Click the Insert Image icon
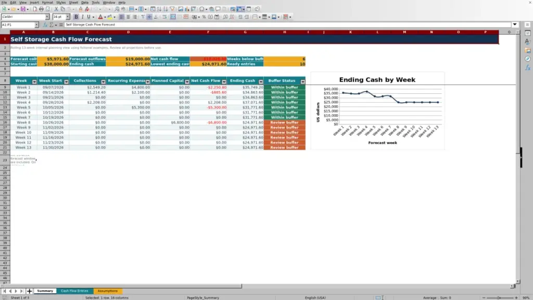The width and height of the screenshot is (533, 300). pos(181,9)
